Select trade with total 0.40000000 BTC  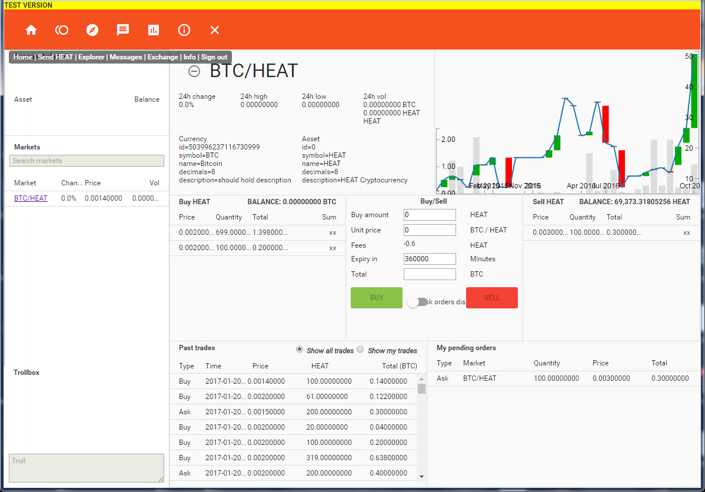pyautogui.click(x=293, y=473)
